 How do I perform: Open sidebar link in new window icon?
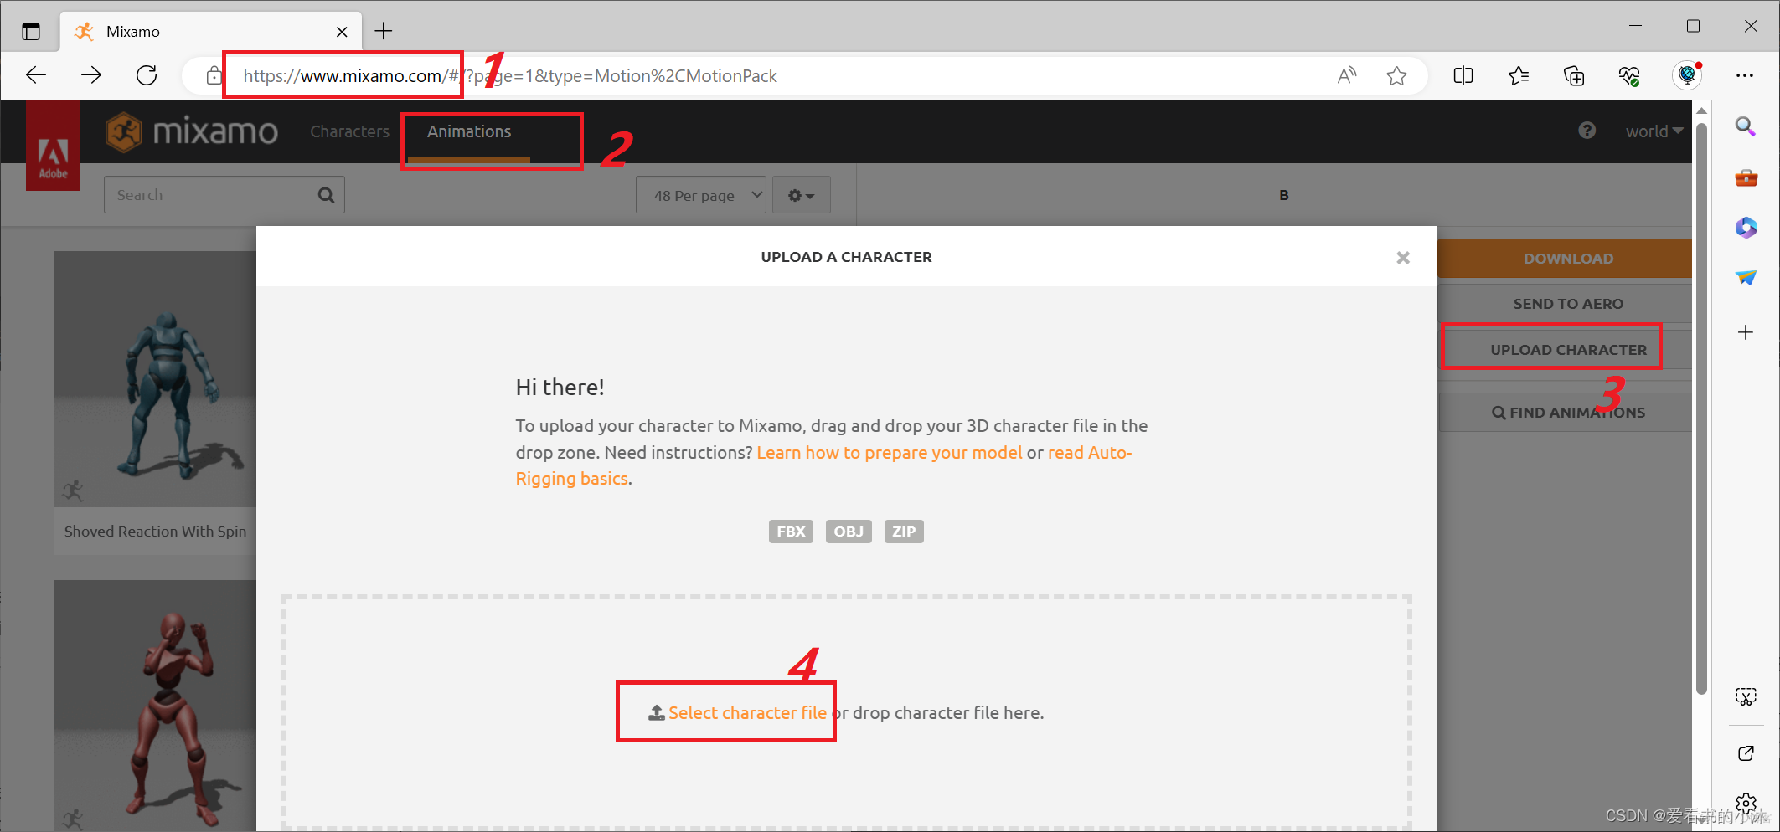pos(1746,753)
